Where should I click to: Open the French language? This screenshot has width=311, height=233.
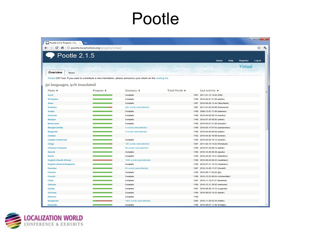click(51, 176)
